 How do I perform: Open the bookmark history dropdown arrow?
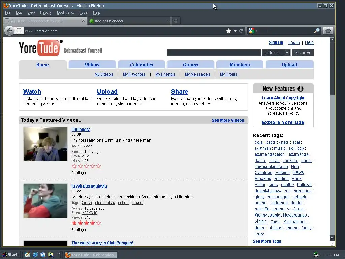(x=235, y=31)
